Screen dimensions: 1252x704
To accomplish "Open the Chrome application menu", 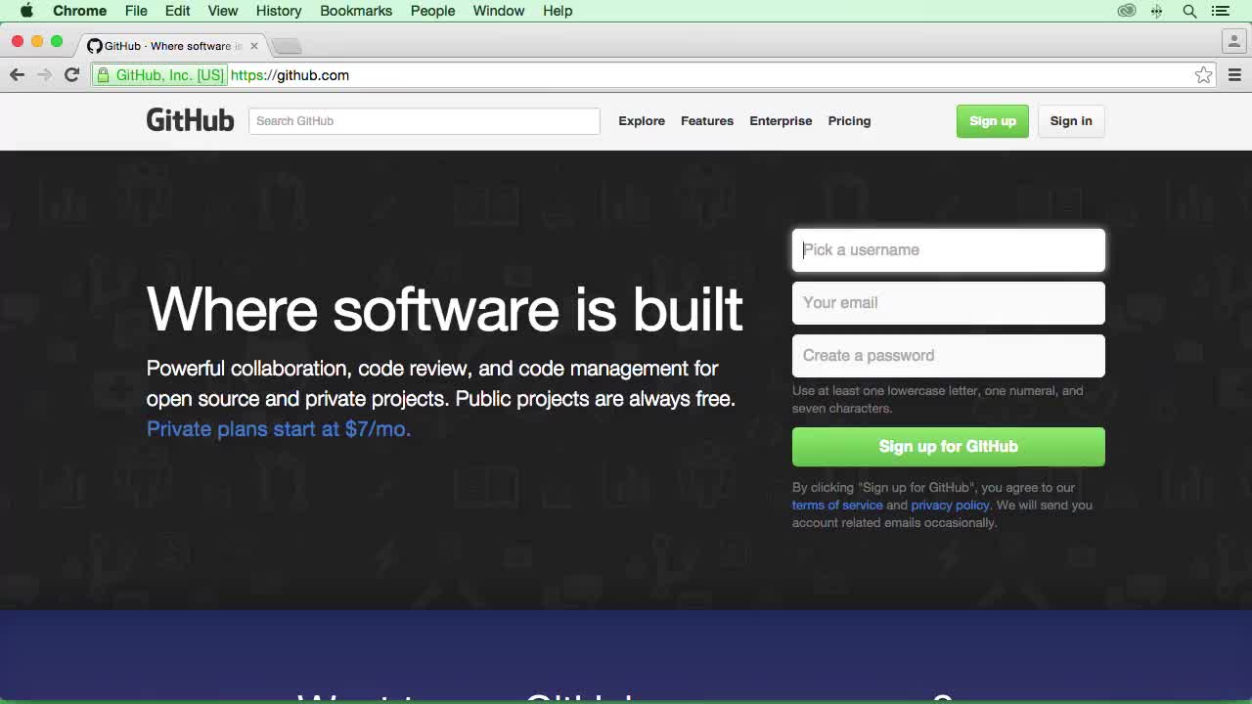I will (79, 11).
